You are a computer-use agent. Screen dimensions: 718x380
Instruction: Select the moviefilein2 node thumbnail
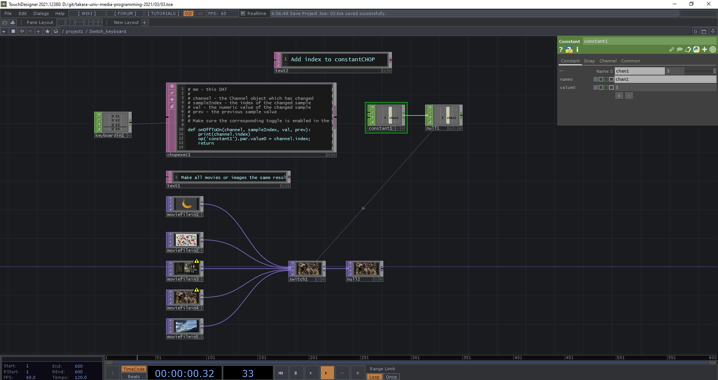(186, 240)
